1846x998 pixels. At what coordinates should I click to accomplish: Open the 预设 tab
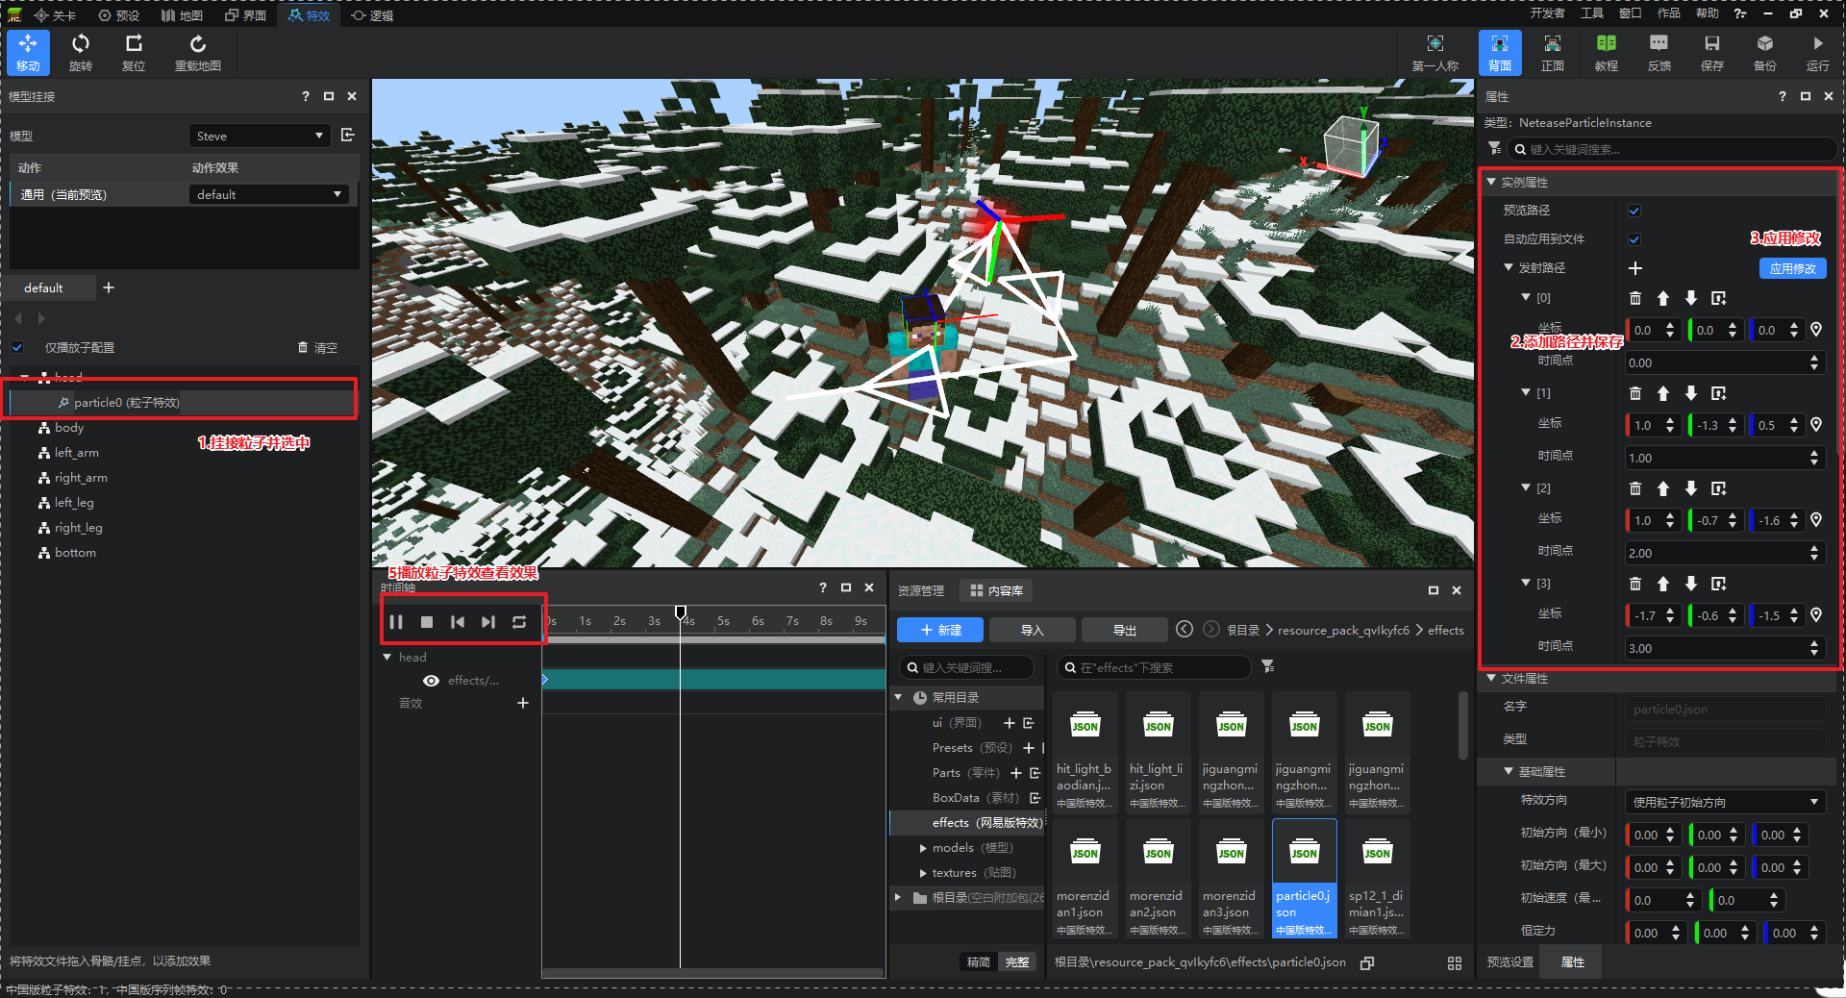119,15
